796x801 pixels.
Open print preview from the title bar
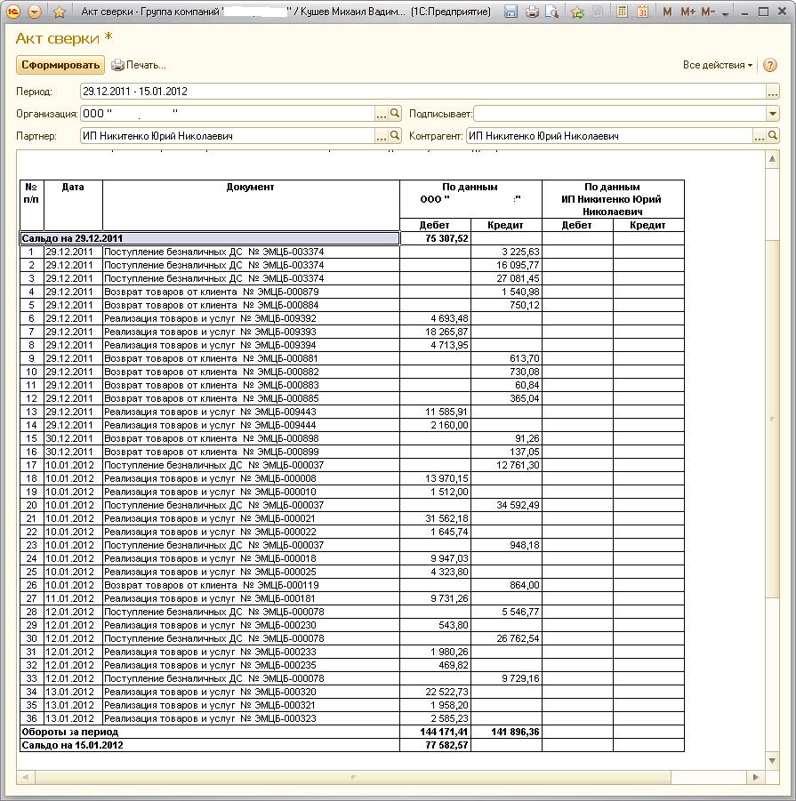pos(551,12)
